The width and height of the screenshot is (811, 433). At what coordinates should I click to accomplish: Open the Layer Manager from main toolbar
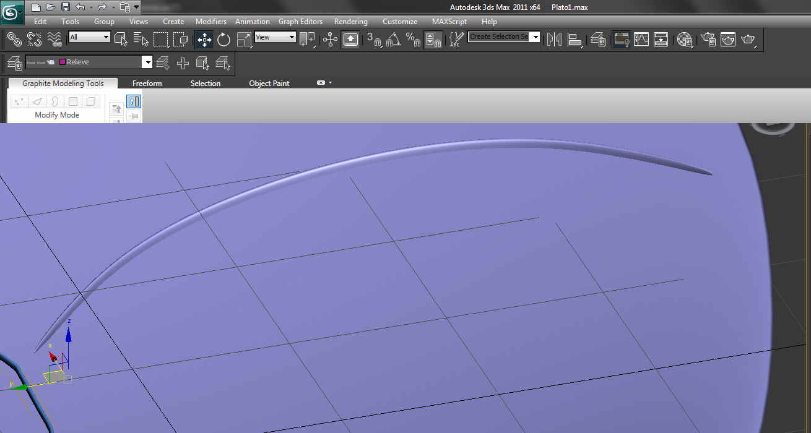(597, 40)
